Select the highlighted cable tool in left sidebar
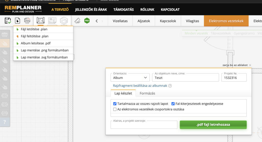Viewport: 262px width, 142px height. pos(5,43)
